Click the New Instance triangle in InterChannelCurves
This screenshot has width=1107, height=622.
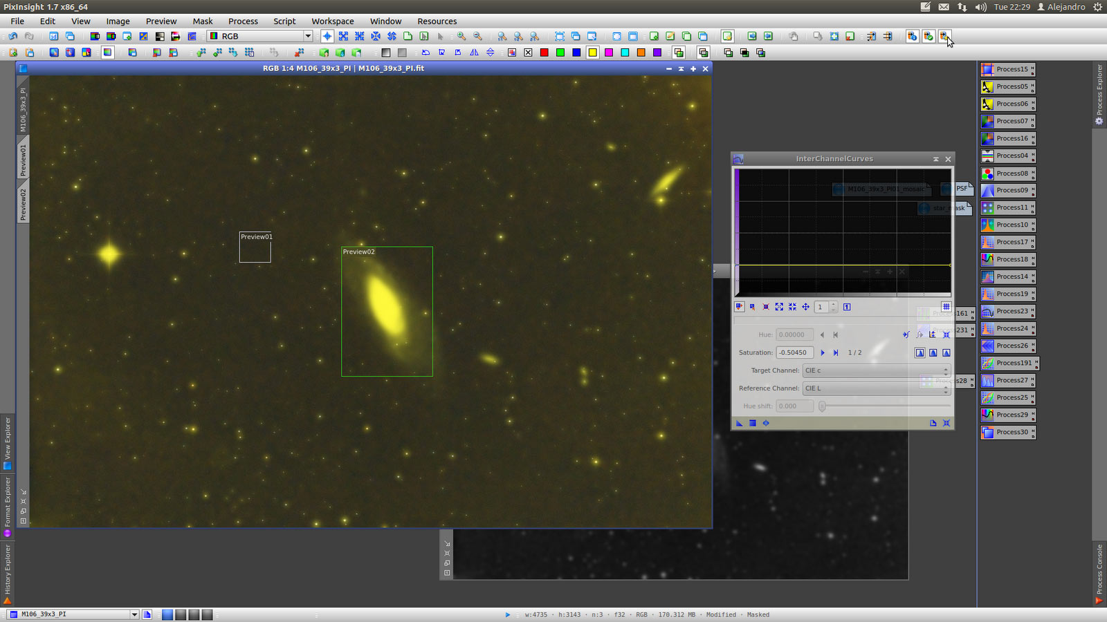(x=740, y=423)
